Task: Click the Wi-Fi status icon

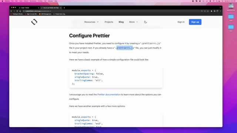Action: coord(214,1)
